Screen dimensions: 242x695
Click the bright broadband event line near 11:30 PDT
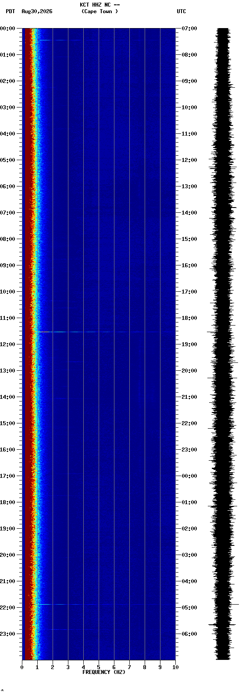[x=105, y=332]
